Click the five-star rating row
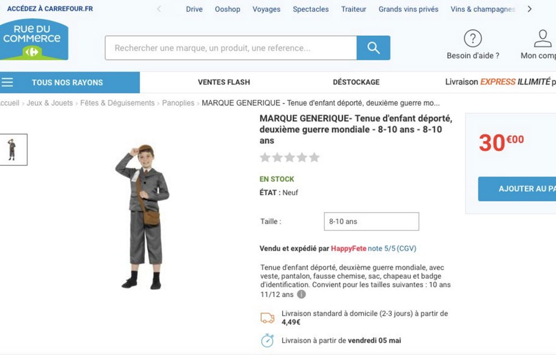The width and height of the screenshot is (556, 355). pos(290,157)
